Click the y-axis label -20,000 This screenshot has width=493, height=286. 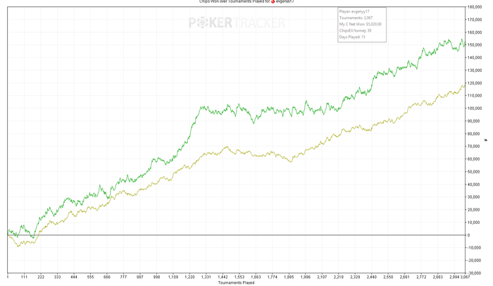pos(475,261)
